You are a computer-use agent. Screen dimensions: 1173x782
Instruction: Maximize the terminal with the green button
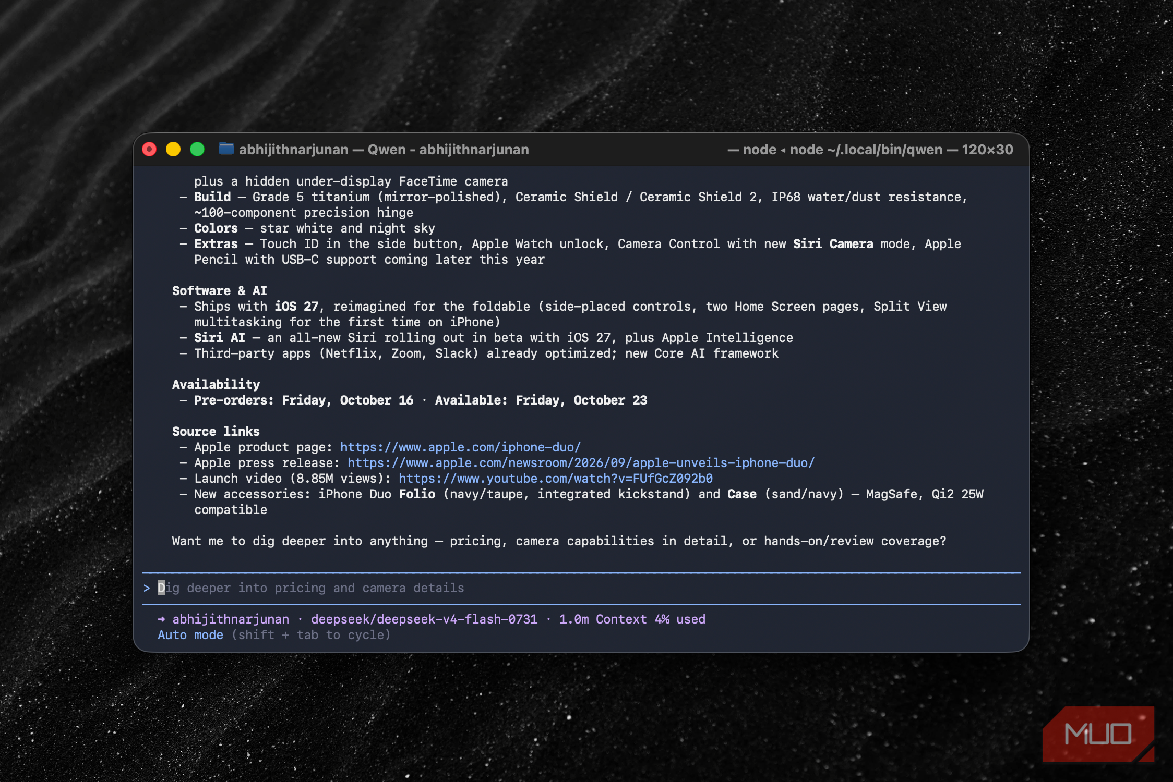click(x=197, y=150)
